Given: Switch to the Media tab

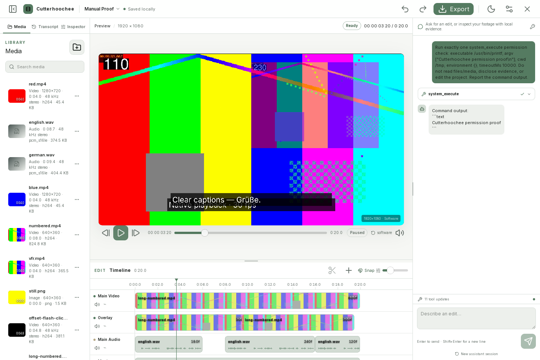Looking at the screenshot, I should [17, 27].
